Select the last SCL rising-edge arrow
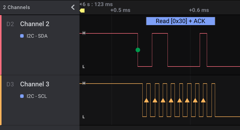Image resolution: width=240 pixels, height=130 pixels. tap(203, 100)
